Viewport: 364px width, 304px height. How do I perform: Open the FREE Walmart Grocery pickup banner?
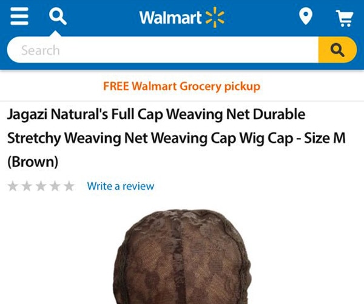click(x=182, y=86)
